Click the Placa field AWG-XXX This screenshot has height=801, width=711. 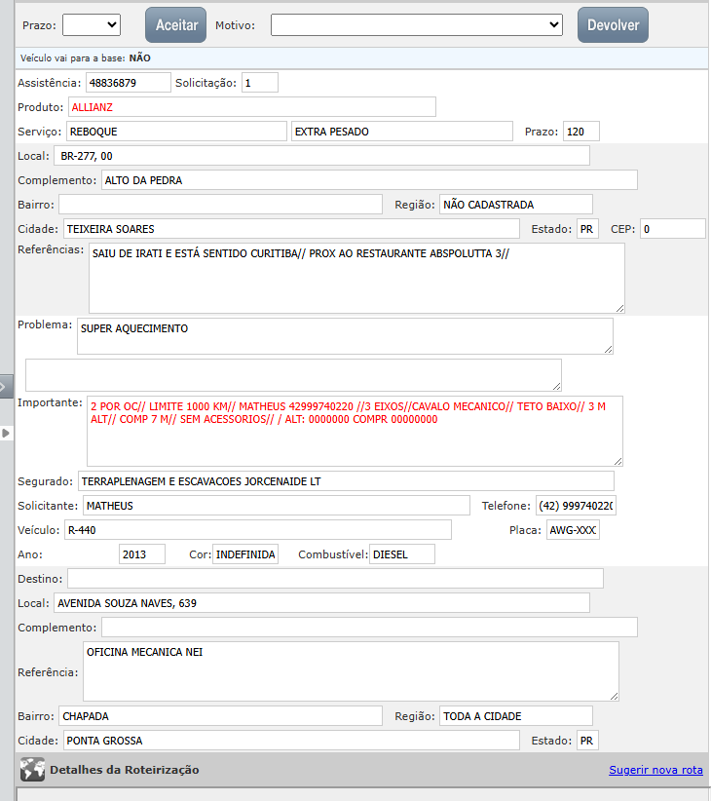573,530
